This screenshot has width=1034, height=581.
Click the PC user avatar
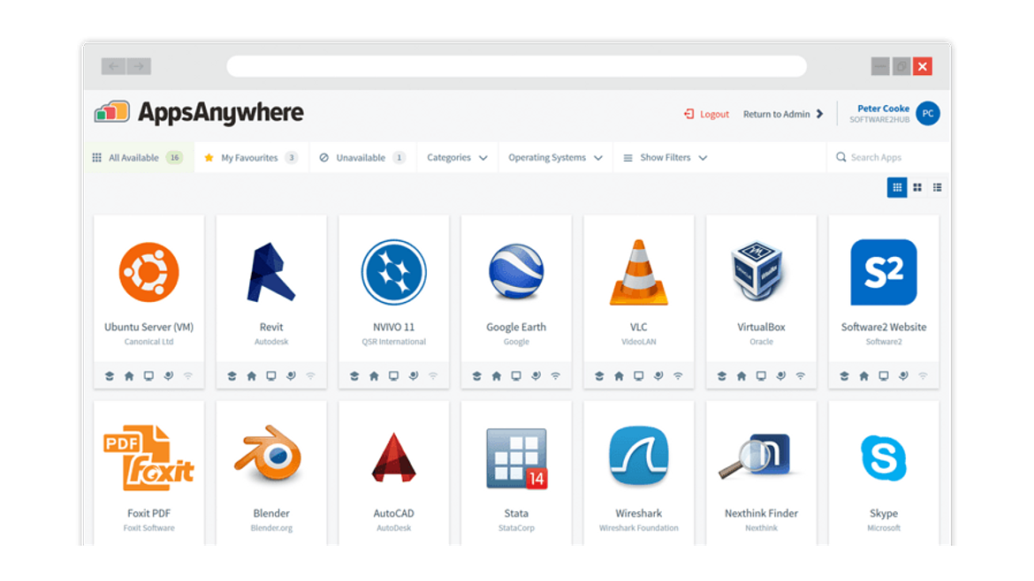928,113
